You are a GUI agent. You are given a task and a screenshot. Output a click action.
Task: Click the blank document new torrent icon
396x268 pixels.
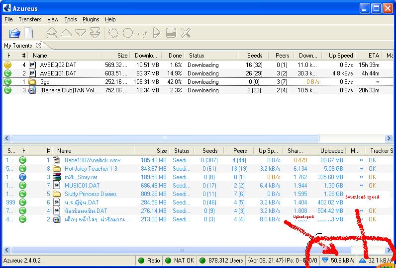pyautogui.click(x=29, y=33)
